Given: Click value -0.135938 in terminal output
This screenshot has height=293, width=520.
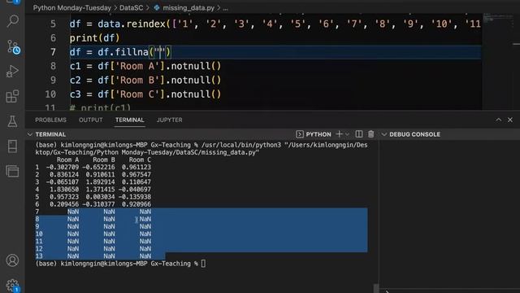Looking at the screenshot, I should (134, 197).
